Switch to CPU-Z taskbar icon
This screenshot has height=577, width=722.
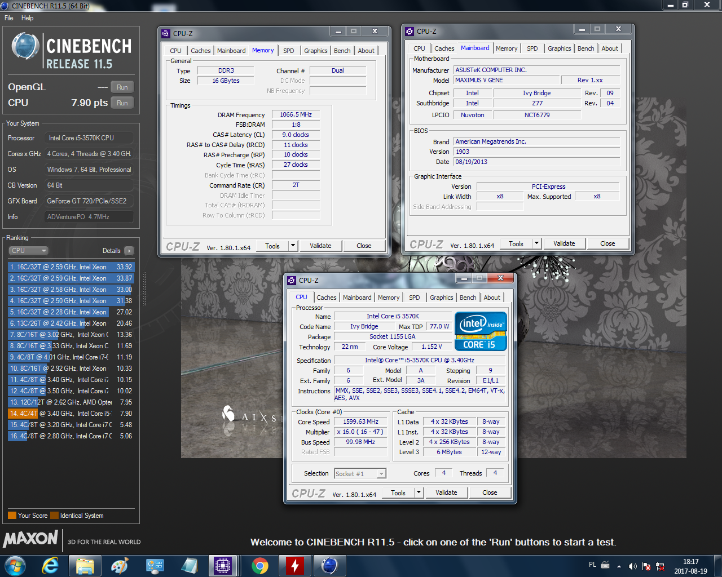tap(223, 566)
